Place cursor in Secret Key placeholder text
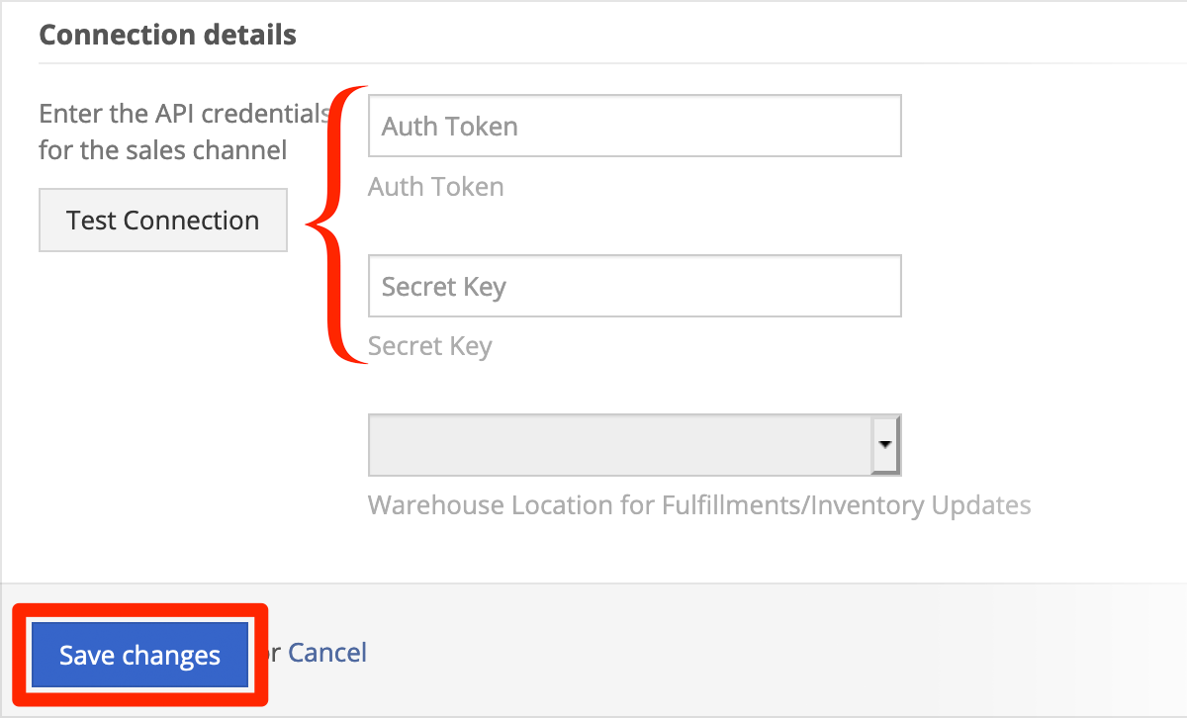This screenshot has width=1187, height=718. pyautogui.click(x=444, y=287)
